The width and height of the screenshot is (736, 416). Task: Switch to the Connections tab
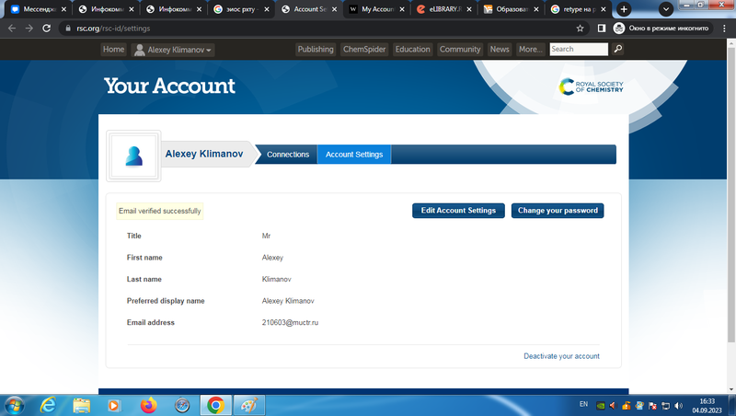[288, 155]
